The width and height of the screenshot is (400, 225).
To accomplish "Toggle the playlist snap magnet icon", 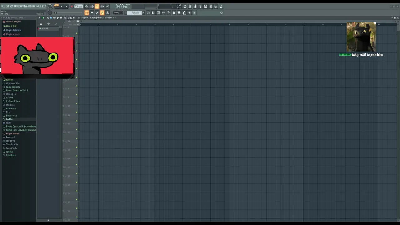I will [x=43, y=18].
